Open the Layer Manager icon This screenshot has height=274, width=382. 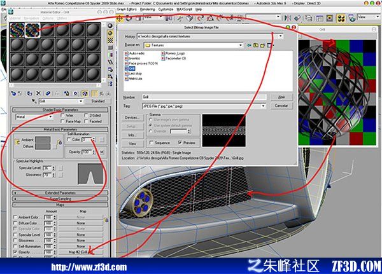309,18
